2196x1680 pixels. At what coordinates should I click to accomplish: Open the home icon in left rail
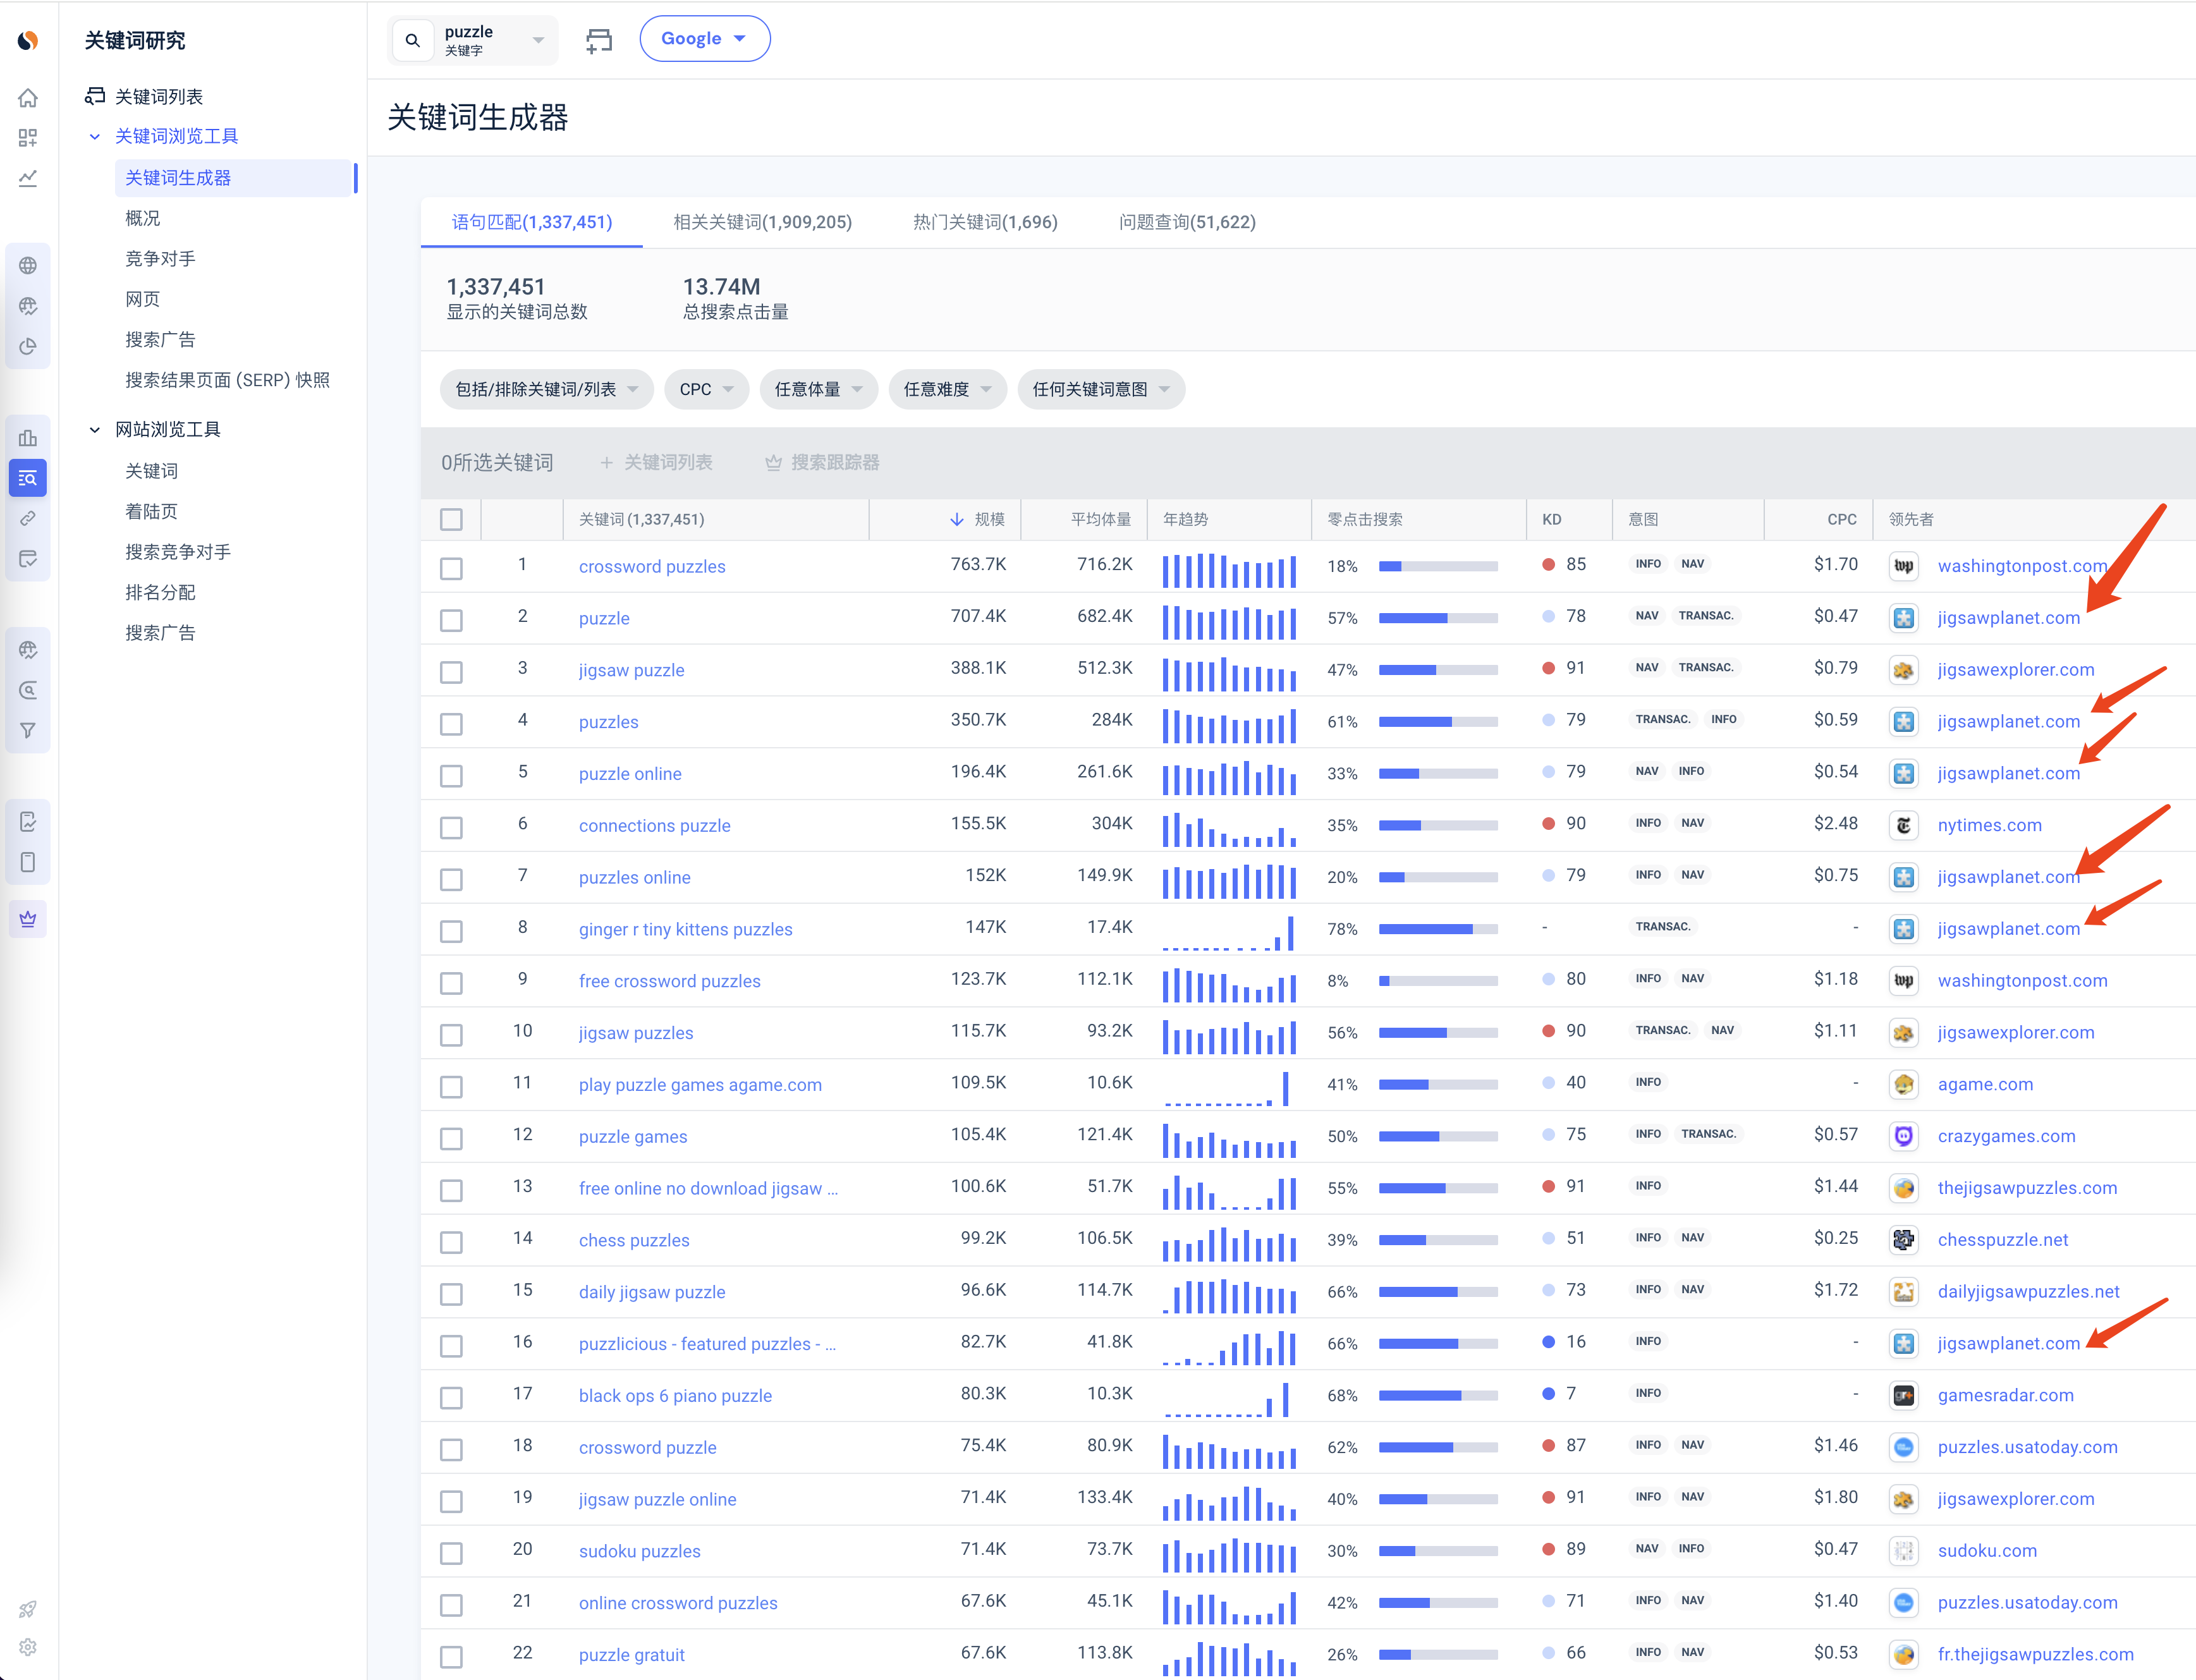coord(28,98)
